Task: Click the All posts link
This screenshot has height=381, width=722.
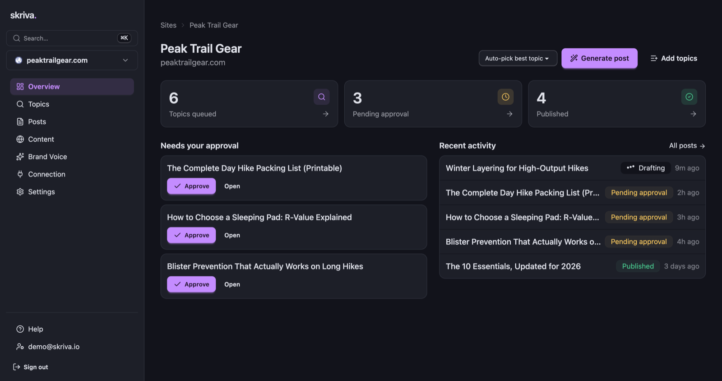Action: [687, 146]
